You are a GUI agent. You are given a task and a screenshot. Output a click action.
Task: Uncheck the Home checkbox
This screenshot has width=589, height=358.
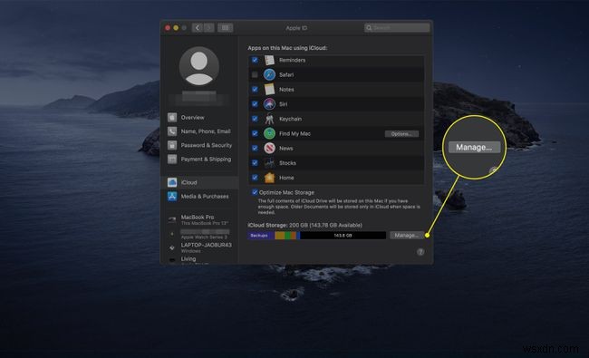tap(255, 178)
